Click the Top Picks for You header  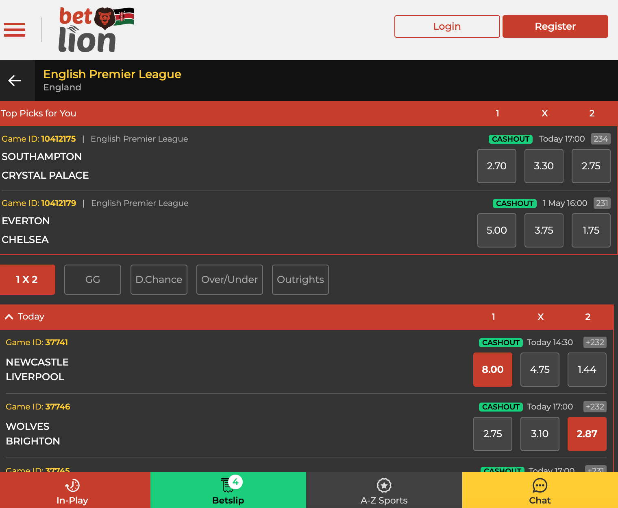click(39, 114)
